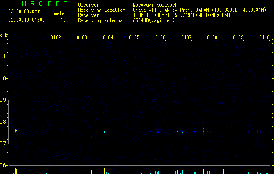Click the Observer label
This screenshot has width=274, height=174.
88,5
